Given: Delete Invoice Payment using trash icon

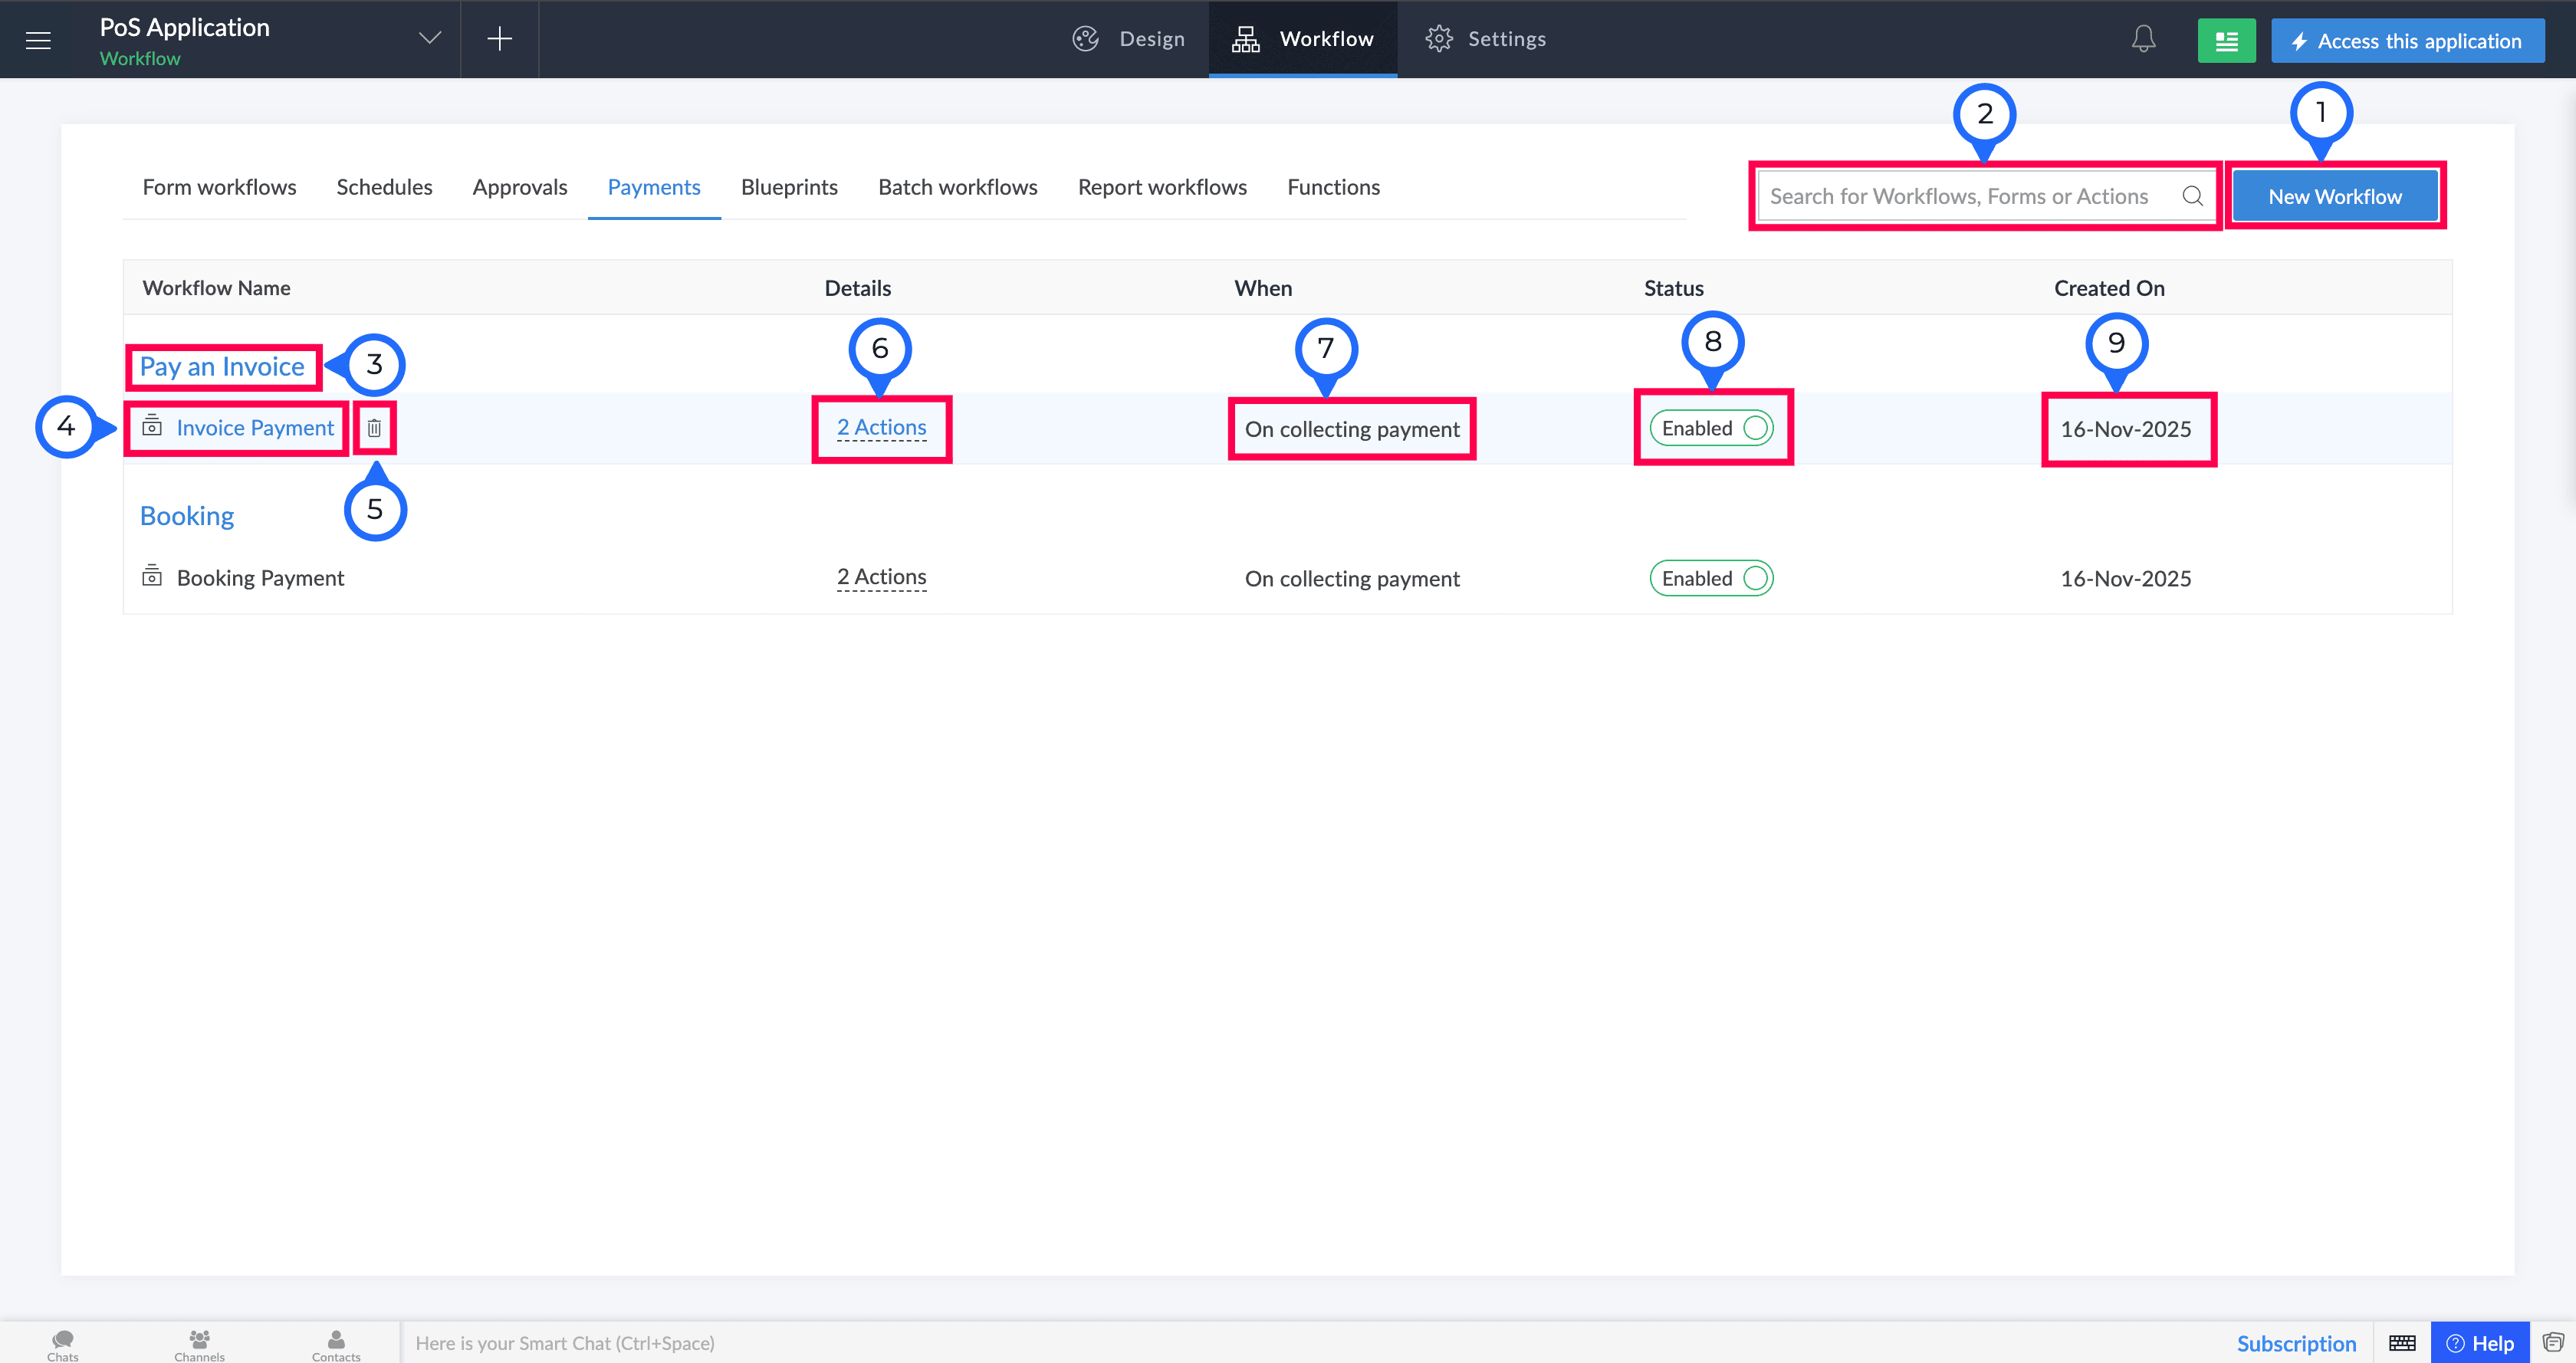Looking at the screenshot, I should [x=374, y=428].
